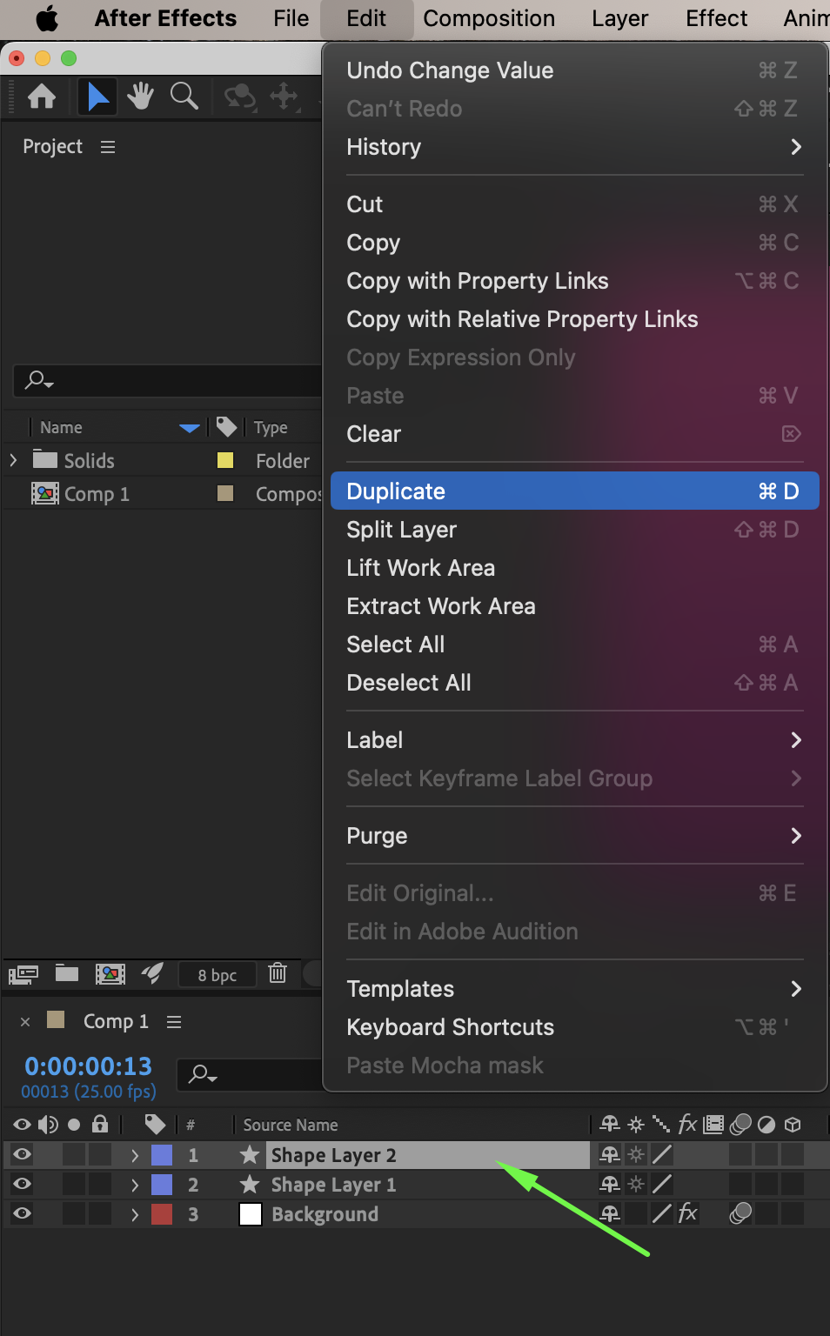Click the star icon of Shape Layer 1
The image size is (830, 1336).
(250, 1184)
